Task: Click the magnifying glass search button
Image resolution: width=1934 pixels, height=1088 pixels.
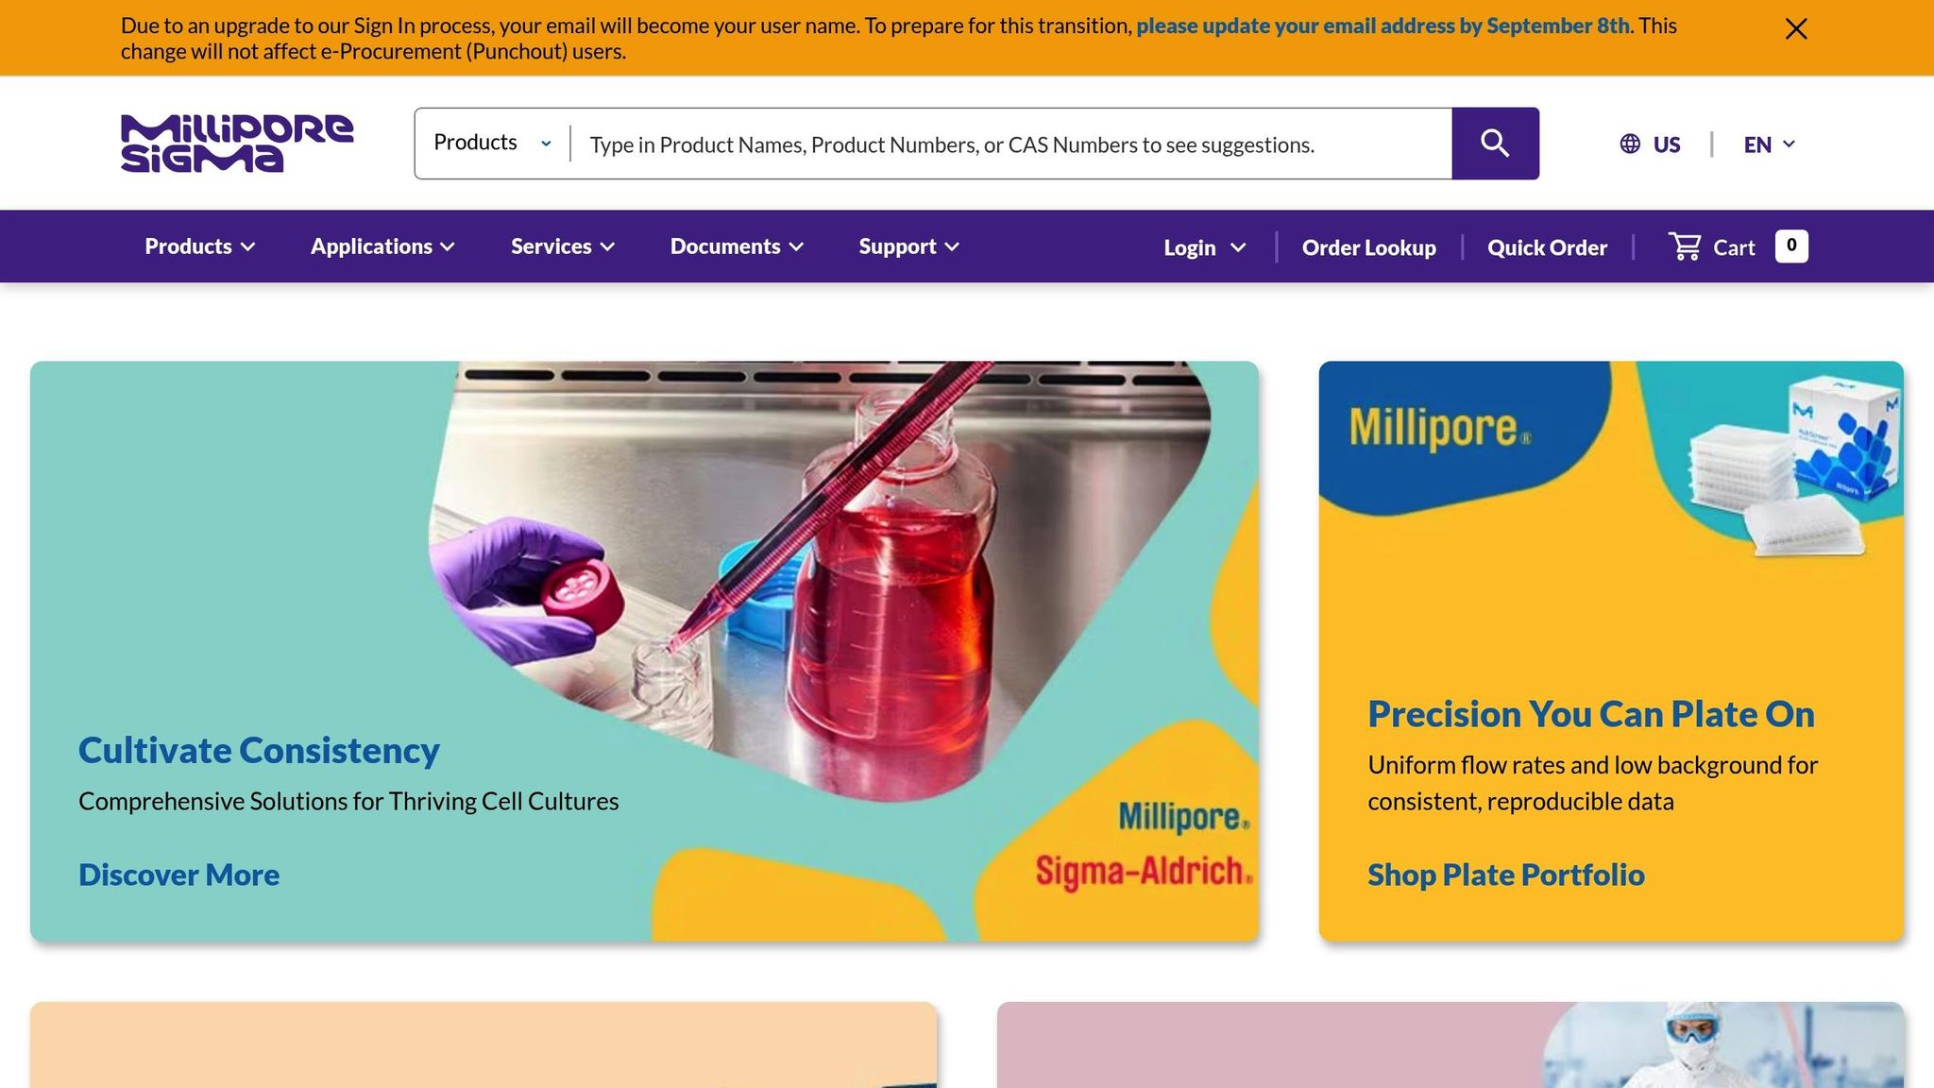Action: pyautogui.click(x=1495, y=144)
